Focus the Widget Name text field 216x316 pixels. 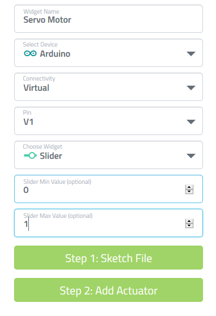tap(108, 19)
